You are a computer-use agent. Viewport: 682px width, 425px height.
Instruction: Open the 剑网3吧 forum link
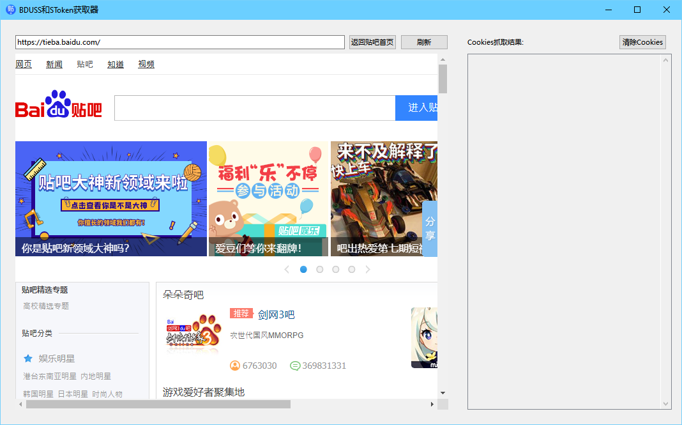(x=277, y=314)
